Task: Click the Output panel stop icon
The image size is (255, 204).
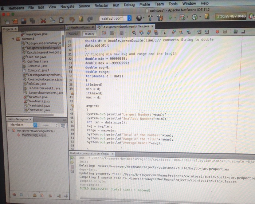Action: (x=72, y=167)
